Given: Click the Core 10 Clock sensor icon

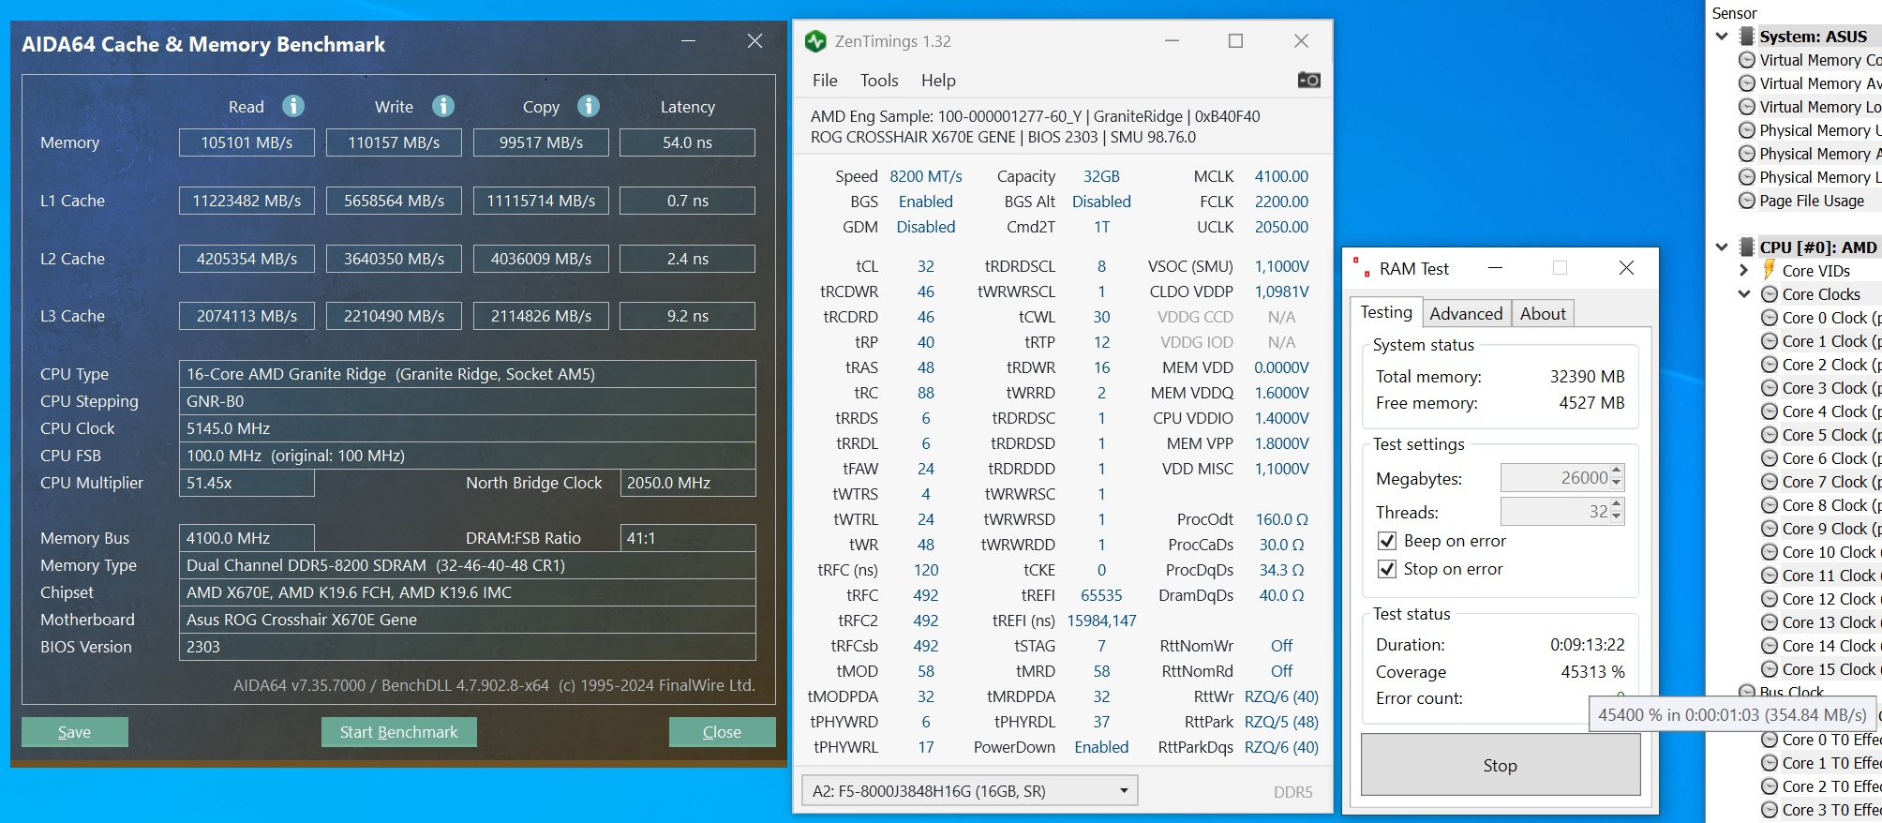Looking at the screenshot, I should pos(1770,552).
